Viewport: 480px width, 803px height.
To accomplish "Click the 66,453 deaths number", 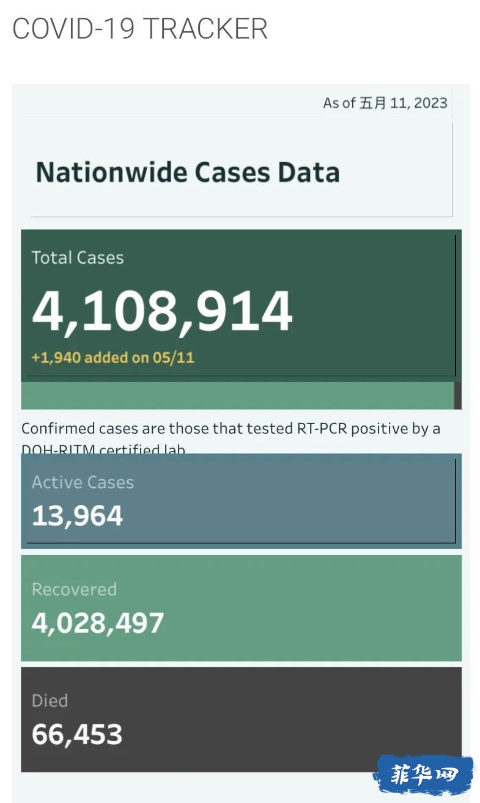I will [77, 734].
